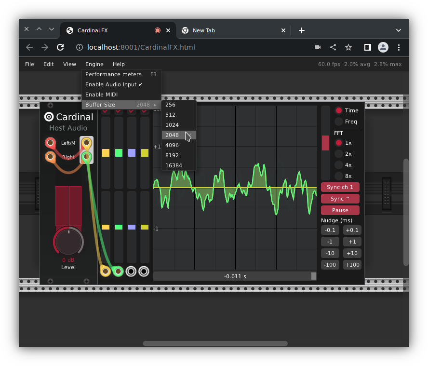Open the File menu
428x366 pixels.
[x=29, y=64]
